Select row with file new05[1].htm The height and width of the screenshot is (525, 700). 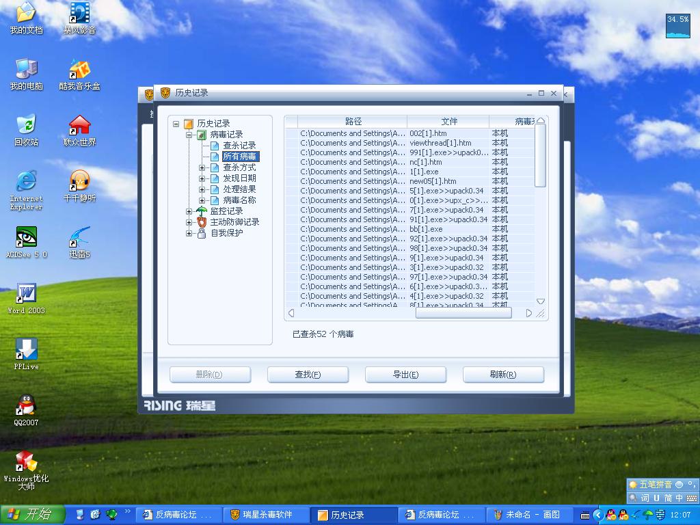pyautogui.click(x=410, y=181)
